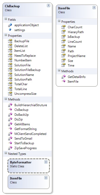
Task: Click the ItemList property icon
Action: pyautogui.click(x=10, y=51)
